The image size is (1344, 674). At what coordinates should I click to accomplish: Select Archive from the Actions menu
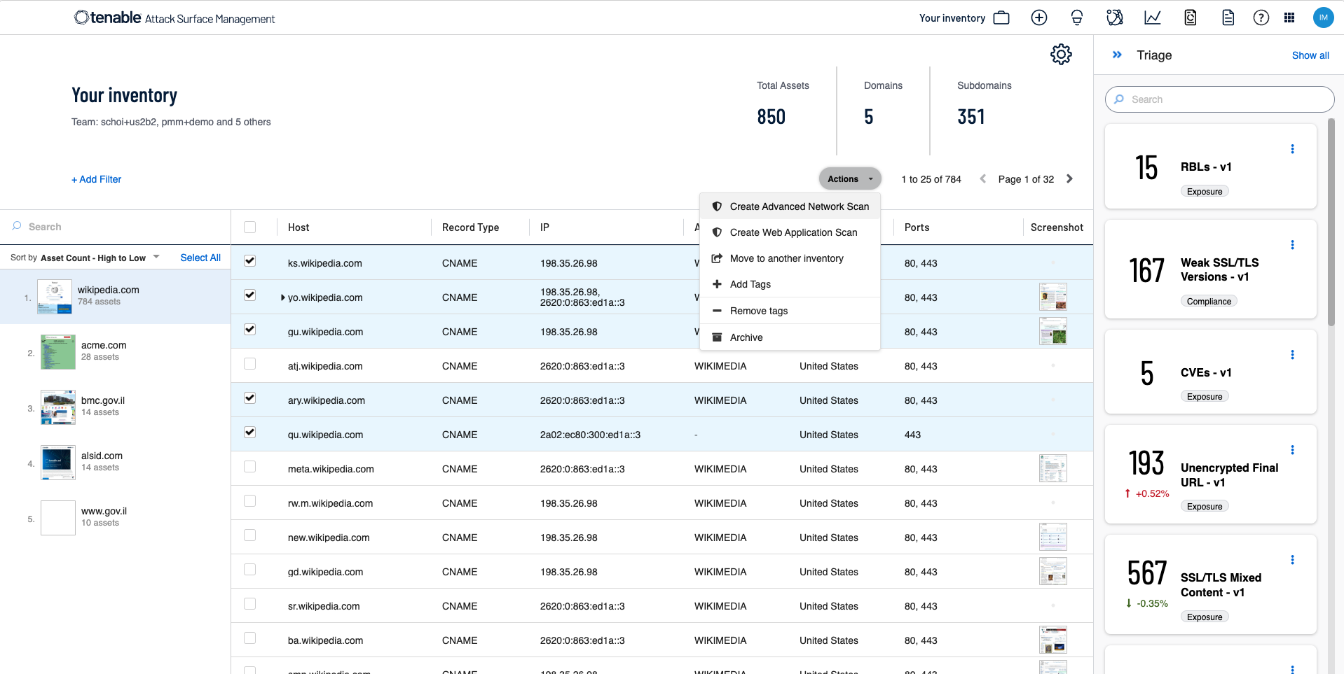click(x=746, y=337)
